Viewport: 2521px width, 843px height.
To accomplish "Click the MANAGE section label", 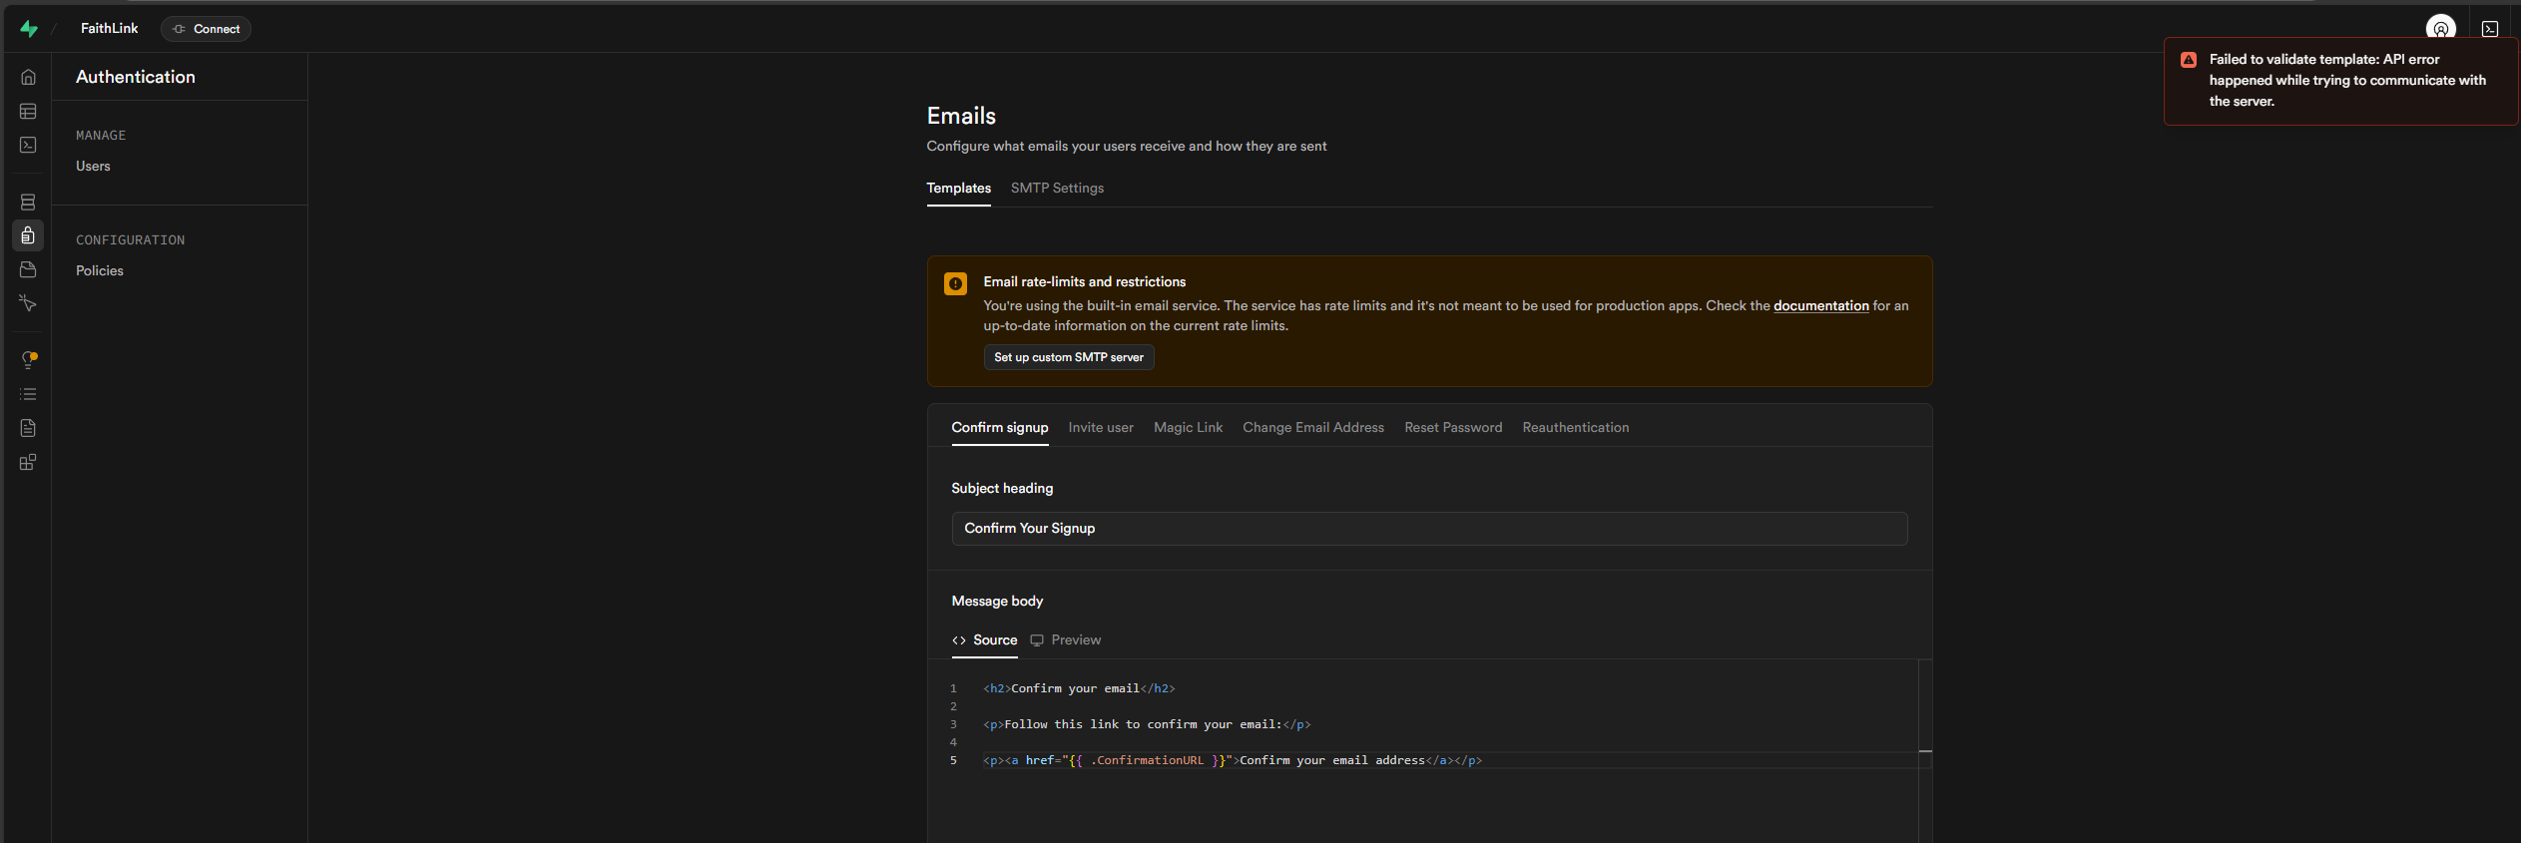I will click(101, 136).
